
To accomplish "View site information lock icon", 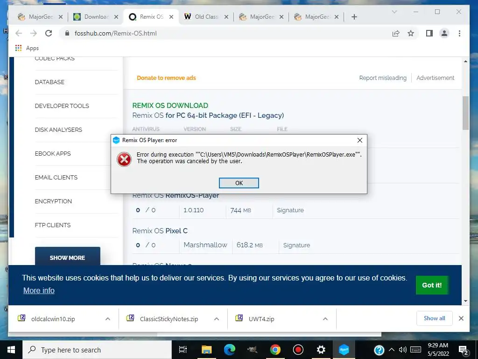I will click(x=67, y=33).
